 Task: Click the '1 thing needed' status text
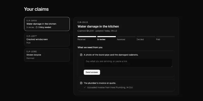(x=45, y=27)
